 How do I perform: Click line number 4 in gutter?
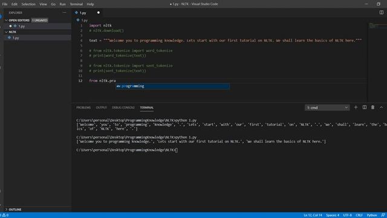click(81, 41)
